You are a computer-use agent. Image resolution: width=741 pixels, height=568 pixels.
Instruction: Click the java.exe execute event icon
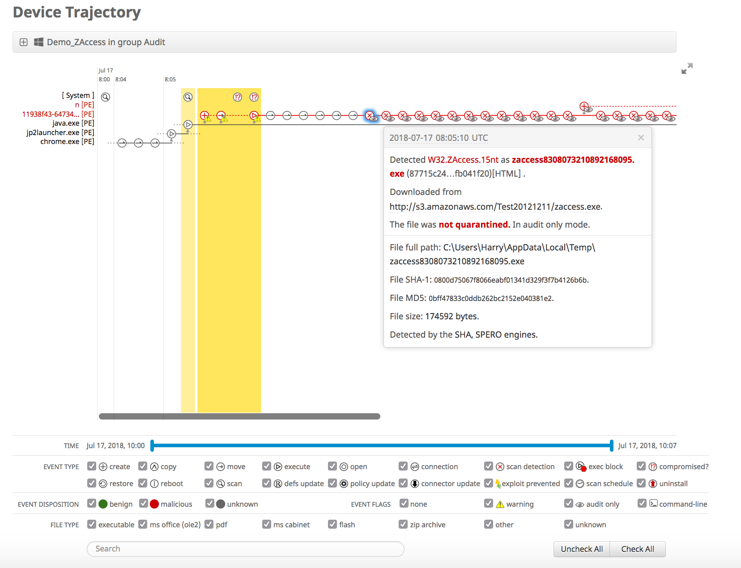tap(188, 125)
